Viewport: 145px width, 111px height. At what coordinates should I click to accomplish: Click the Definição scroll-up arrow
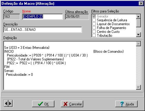pyautogui.click(x=138, y=44)
